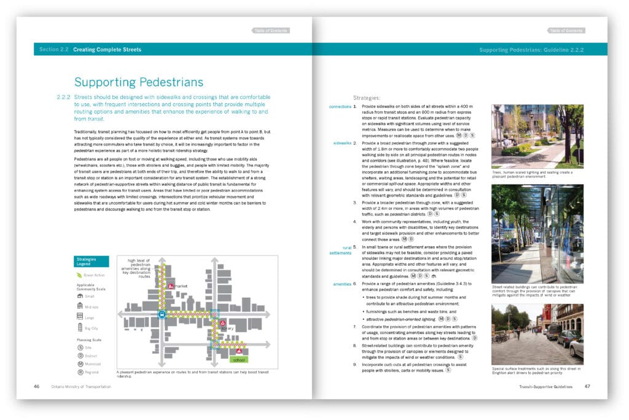Click the Regional planning scale icon

click(80, 373)
